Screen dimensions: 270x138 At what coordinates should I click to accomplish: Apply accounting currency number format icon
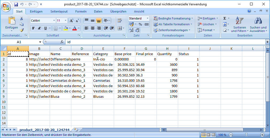click(x=131, y=24)
